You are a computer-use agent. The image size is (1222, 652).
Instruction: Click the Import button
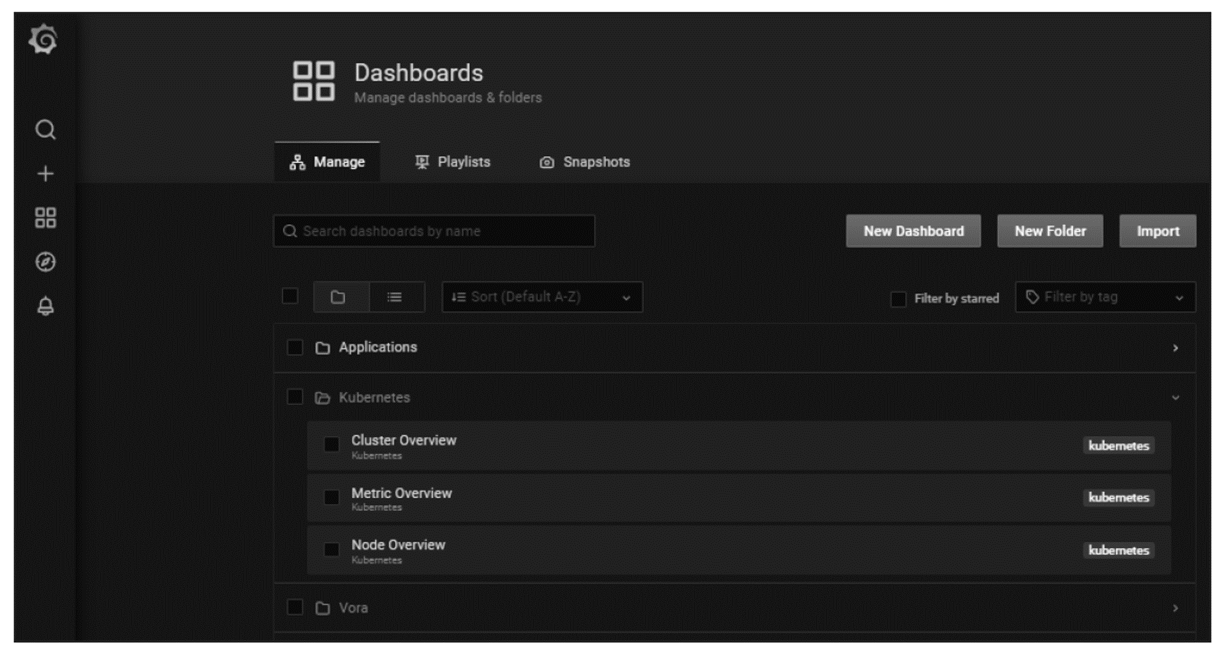pyautogui.click(x=1157, y=231)
